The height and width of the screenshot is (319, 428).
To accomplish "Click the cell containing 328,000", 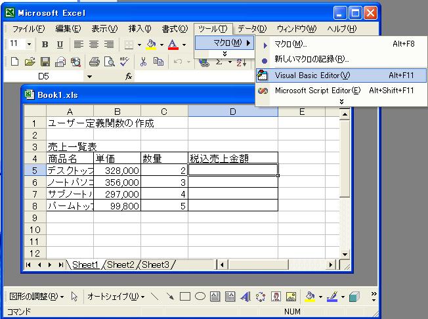I will click(x=117, y=171).
